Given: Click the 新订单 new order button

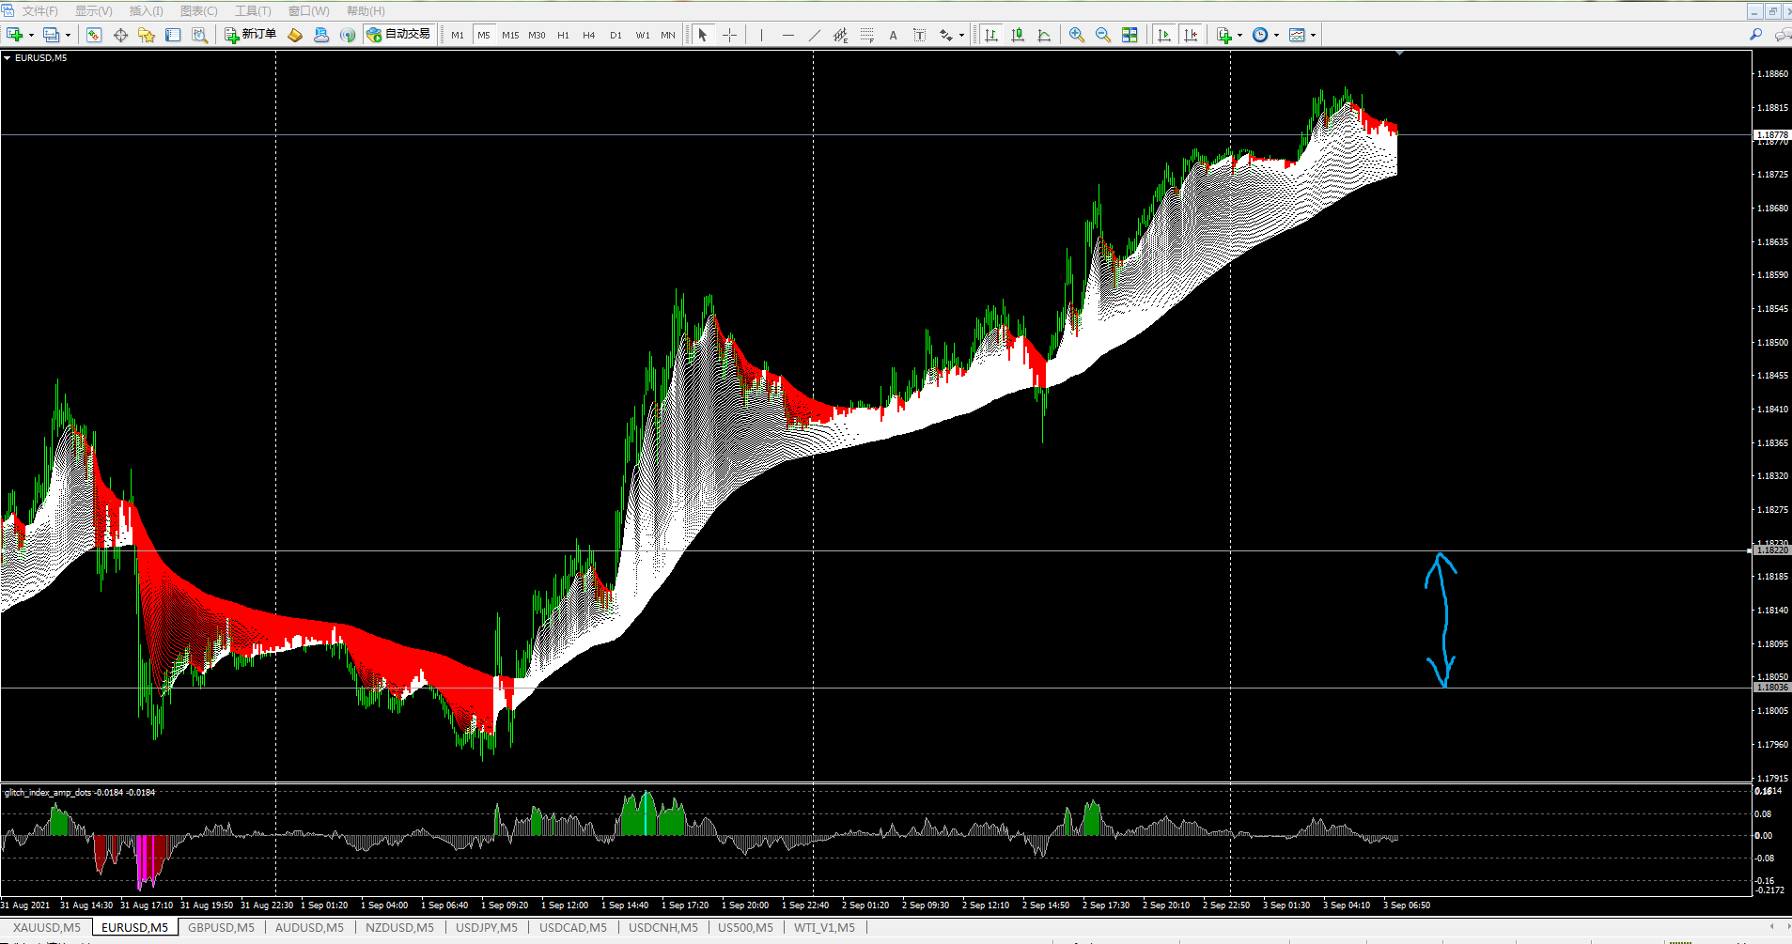Looking at the screenshot, I should pos(250,35).
